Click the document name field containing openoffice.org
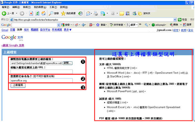 41,80
